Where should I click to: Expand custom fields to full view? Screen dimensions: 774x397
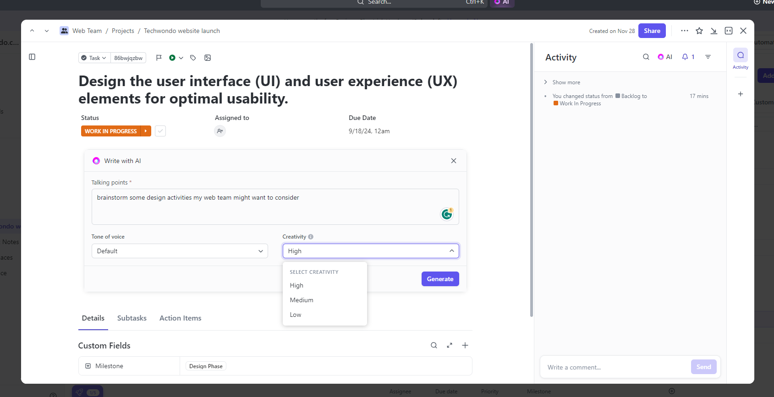[x=450, y=345]
